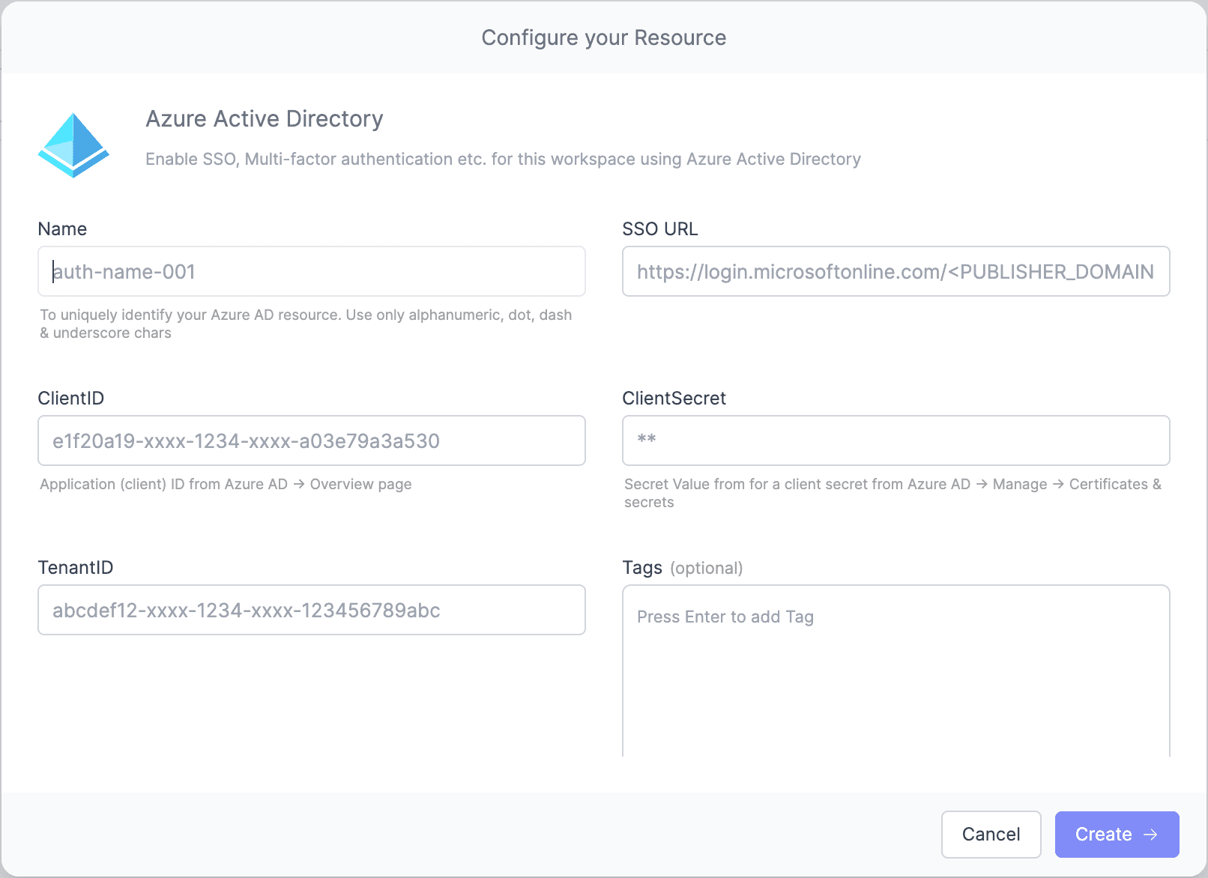Click the 'To uniquely identify your Azure AD resource' hint
The width and height of the screenshot is (1208, 878).
(x=306, y=324)
